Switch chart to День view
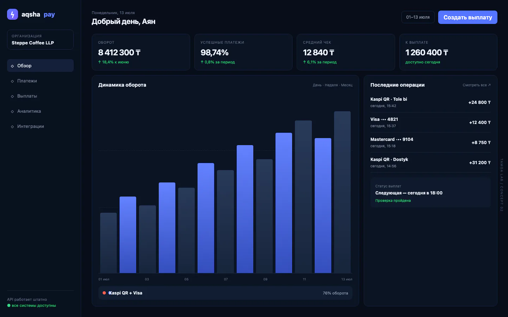 tap(317, 85)
